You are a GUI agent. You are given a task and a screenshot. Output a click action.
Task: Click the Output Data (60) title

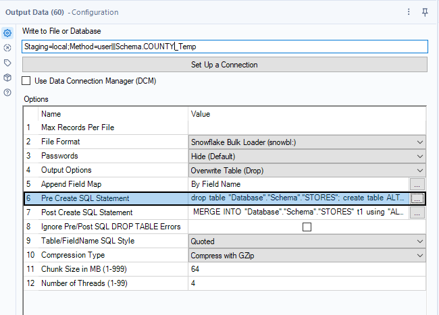34,12
